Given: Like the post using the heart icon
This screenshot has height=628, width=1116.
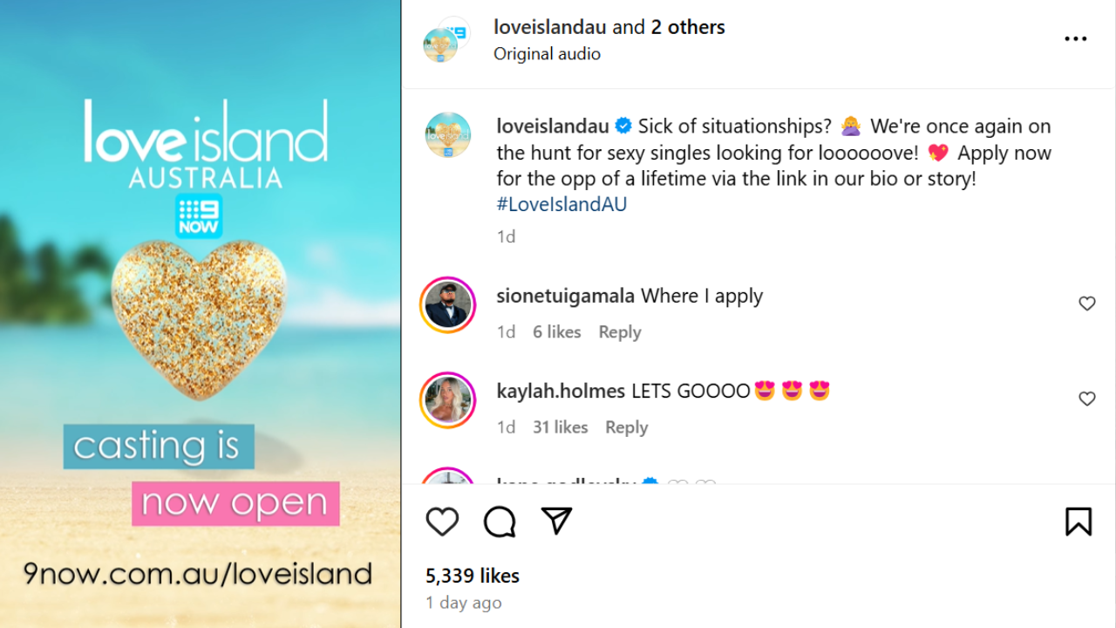Looking at the screenshot, I should (442, 521).
